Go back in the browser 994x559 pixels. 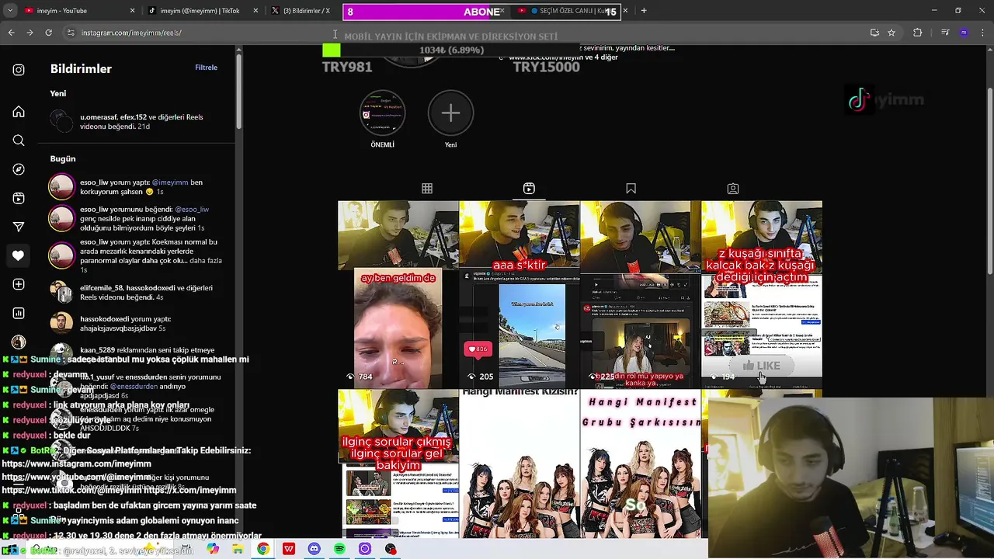(x=11, y=33)
